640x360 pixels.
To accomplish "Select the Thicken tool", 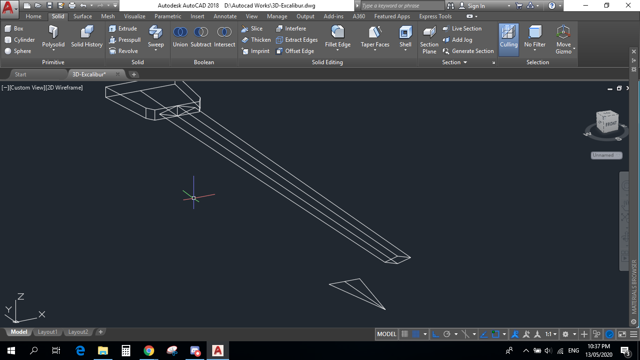I will 256,40.
